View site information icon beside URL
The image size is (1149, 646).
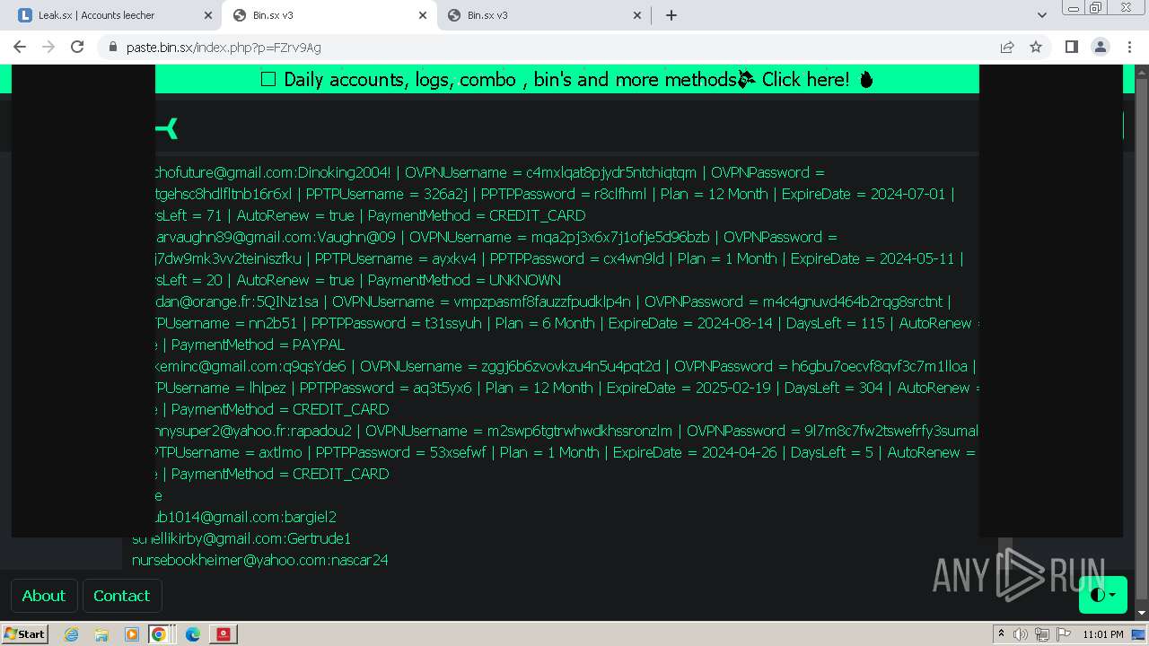[112, 47]
